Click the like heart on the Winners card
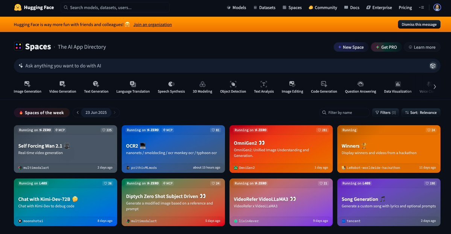The height and width of the screenshot is (234, 451). pyautogui.click(x=428, y=130)
